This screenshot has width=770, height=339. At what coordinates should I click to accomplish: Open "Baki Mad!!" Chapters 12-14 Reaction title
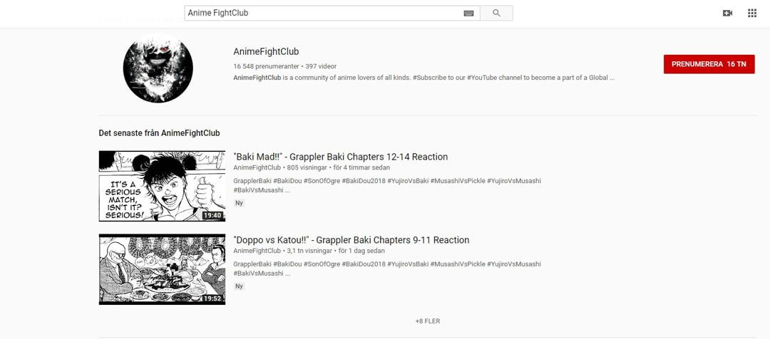(340, 157)
